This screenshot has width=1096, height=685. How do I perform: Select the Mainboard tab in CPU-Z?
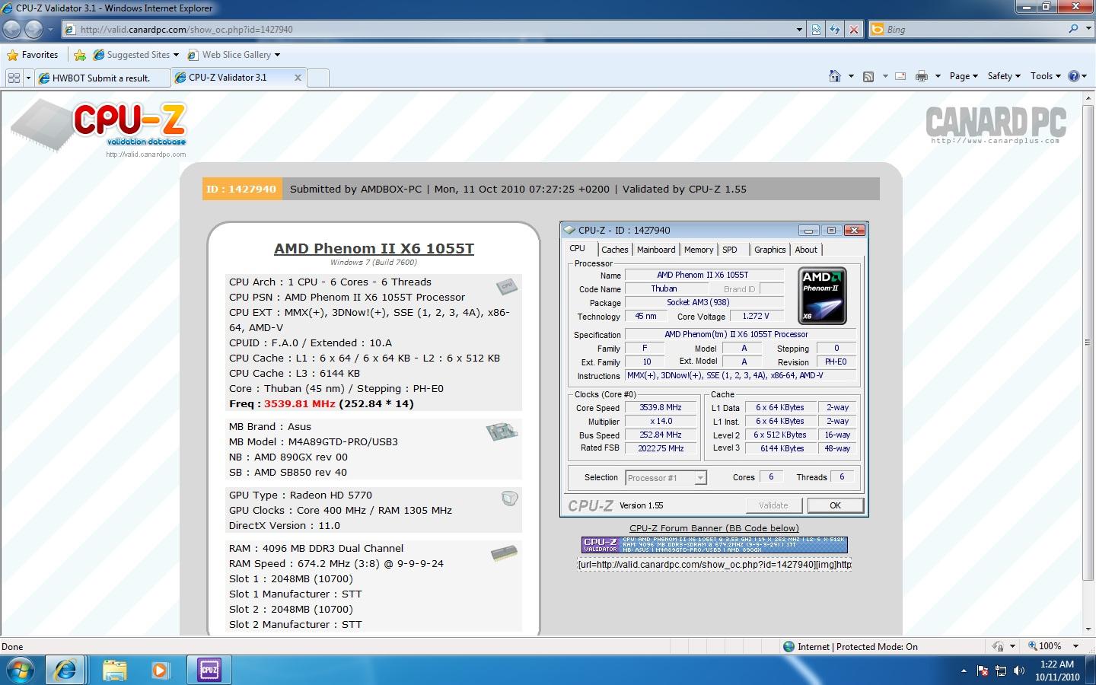(656, 250)
